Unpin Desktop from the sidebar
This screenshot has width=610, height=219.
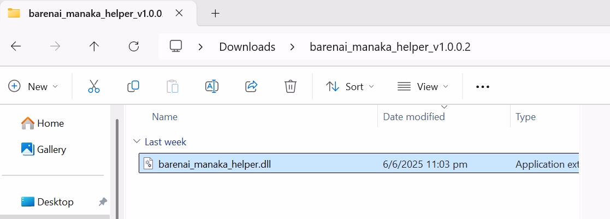pyautogui.click(x=102, y=202)
